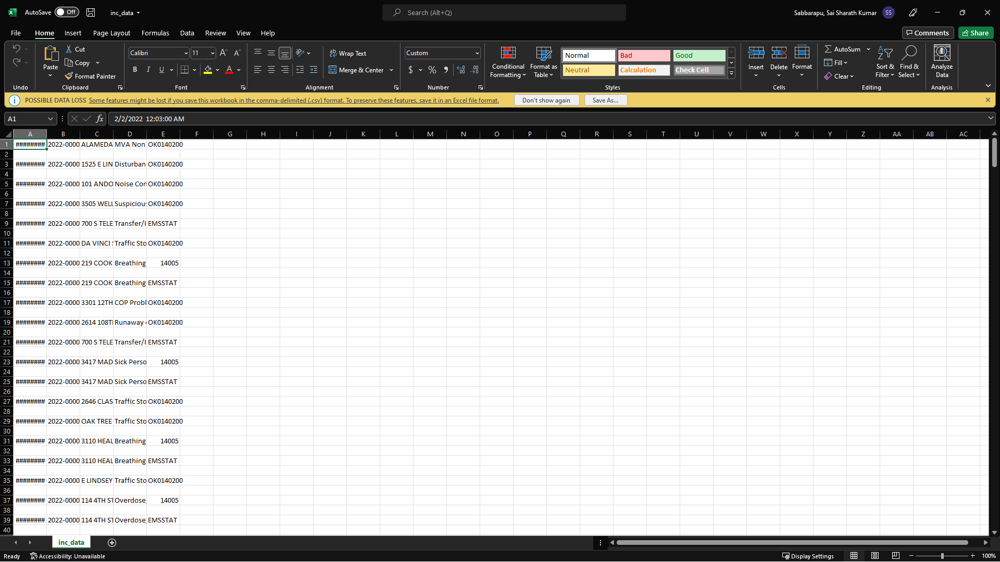Viewport: 1000px width, 562px height.
Task: Open the Name Box dropdown arrow
Action: (51, 119)
